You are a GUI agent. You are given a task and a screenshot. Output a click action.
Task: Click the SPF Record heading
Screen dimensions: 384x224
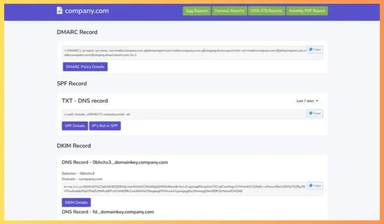72,84
